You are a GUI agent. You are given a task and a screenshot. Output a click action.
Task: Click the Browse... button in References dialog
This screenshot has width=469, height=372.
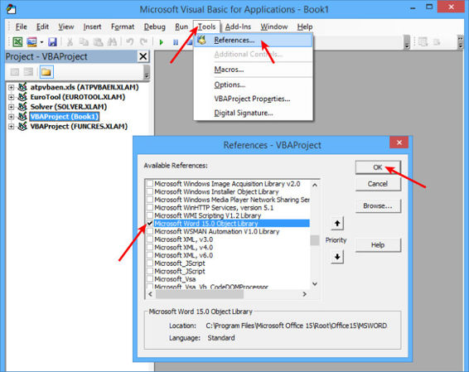pos(378,205)
